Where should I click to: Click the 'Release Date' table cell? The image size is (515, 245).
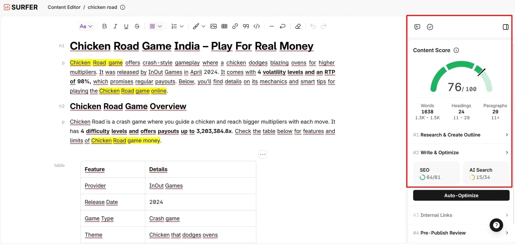pos(113,202)
